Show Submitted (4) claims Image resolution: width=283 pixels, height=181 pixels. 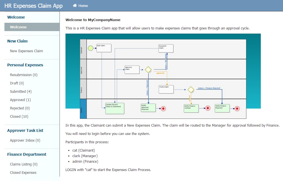(21, 91)
